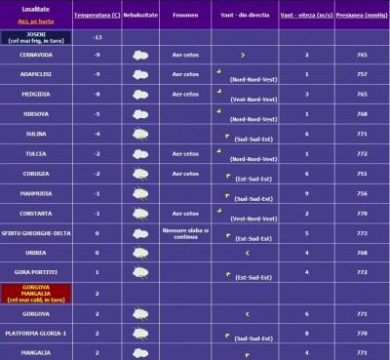Select the -13 temperature for Joseni
The height and width of the screenshot is (360, 390).
(x=97, y=37)
